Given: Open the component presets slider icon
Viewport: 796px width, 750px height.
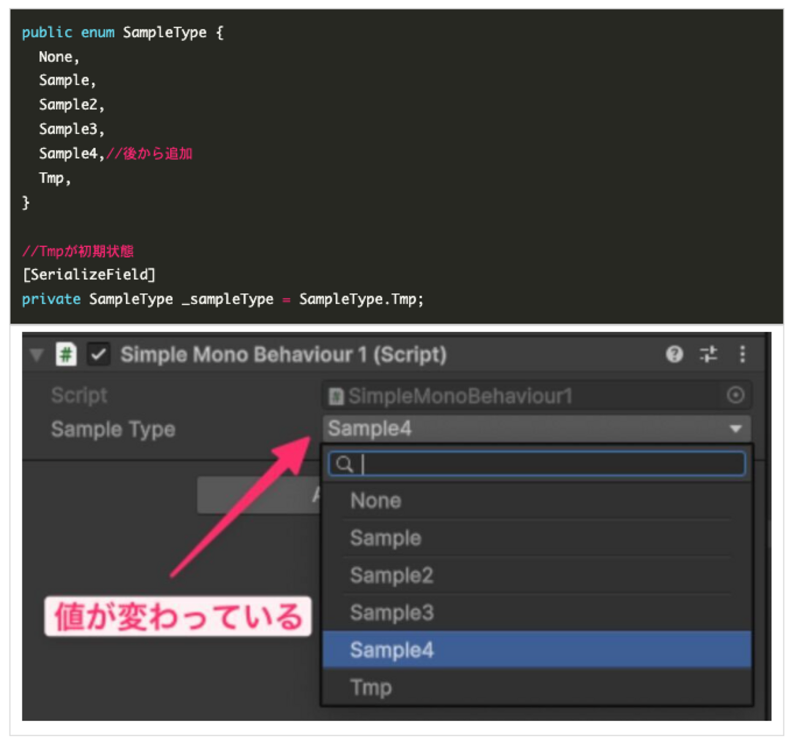Looking at the screenshot, I should (708, 354).
